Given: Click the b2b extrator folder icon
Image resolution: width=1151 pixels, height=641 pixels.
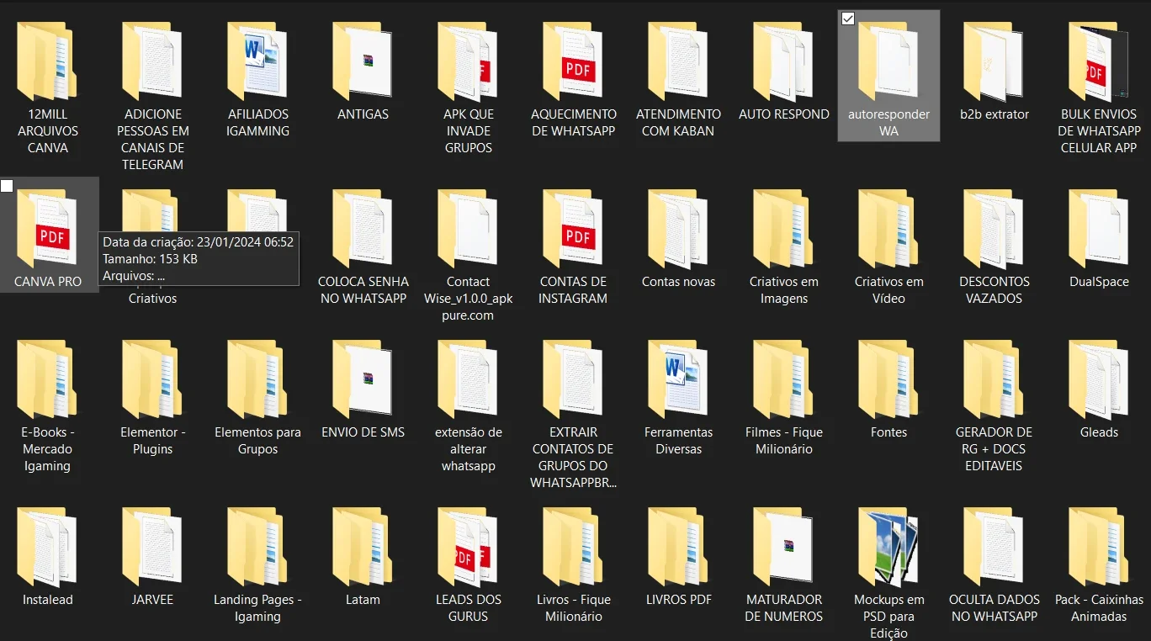Looking at the screenshot, I should (994, 61).
